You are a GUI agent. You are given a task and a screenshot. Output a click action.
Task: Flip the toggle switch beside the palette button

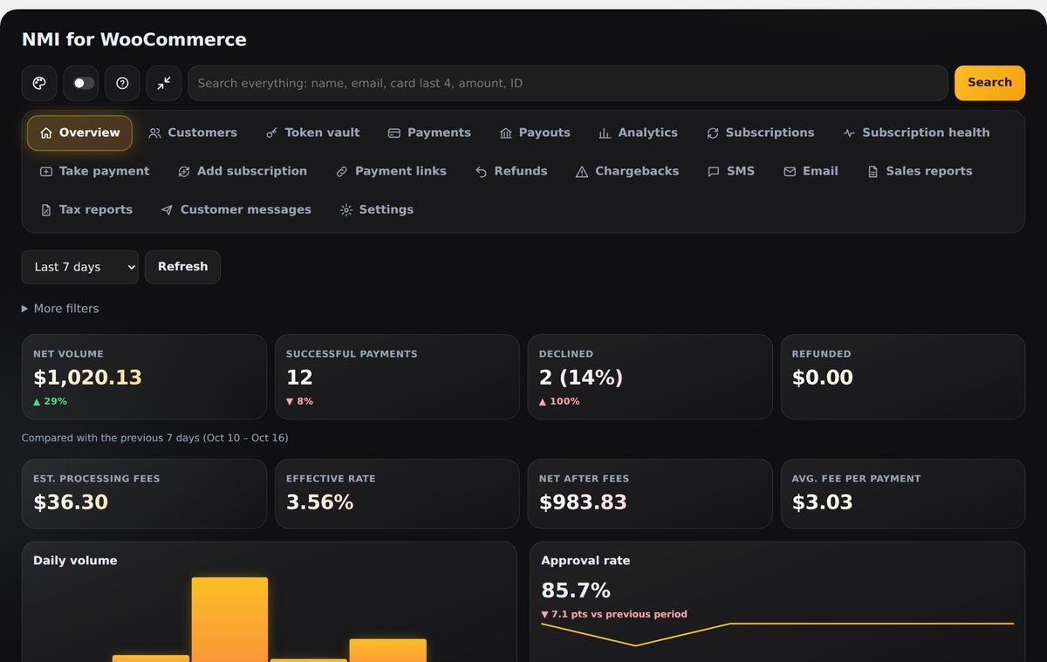[84, 83]
